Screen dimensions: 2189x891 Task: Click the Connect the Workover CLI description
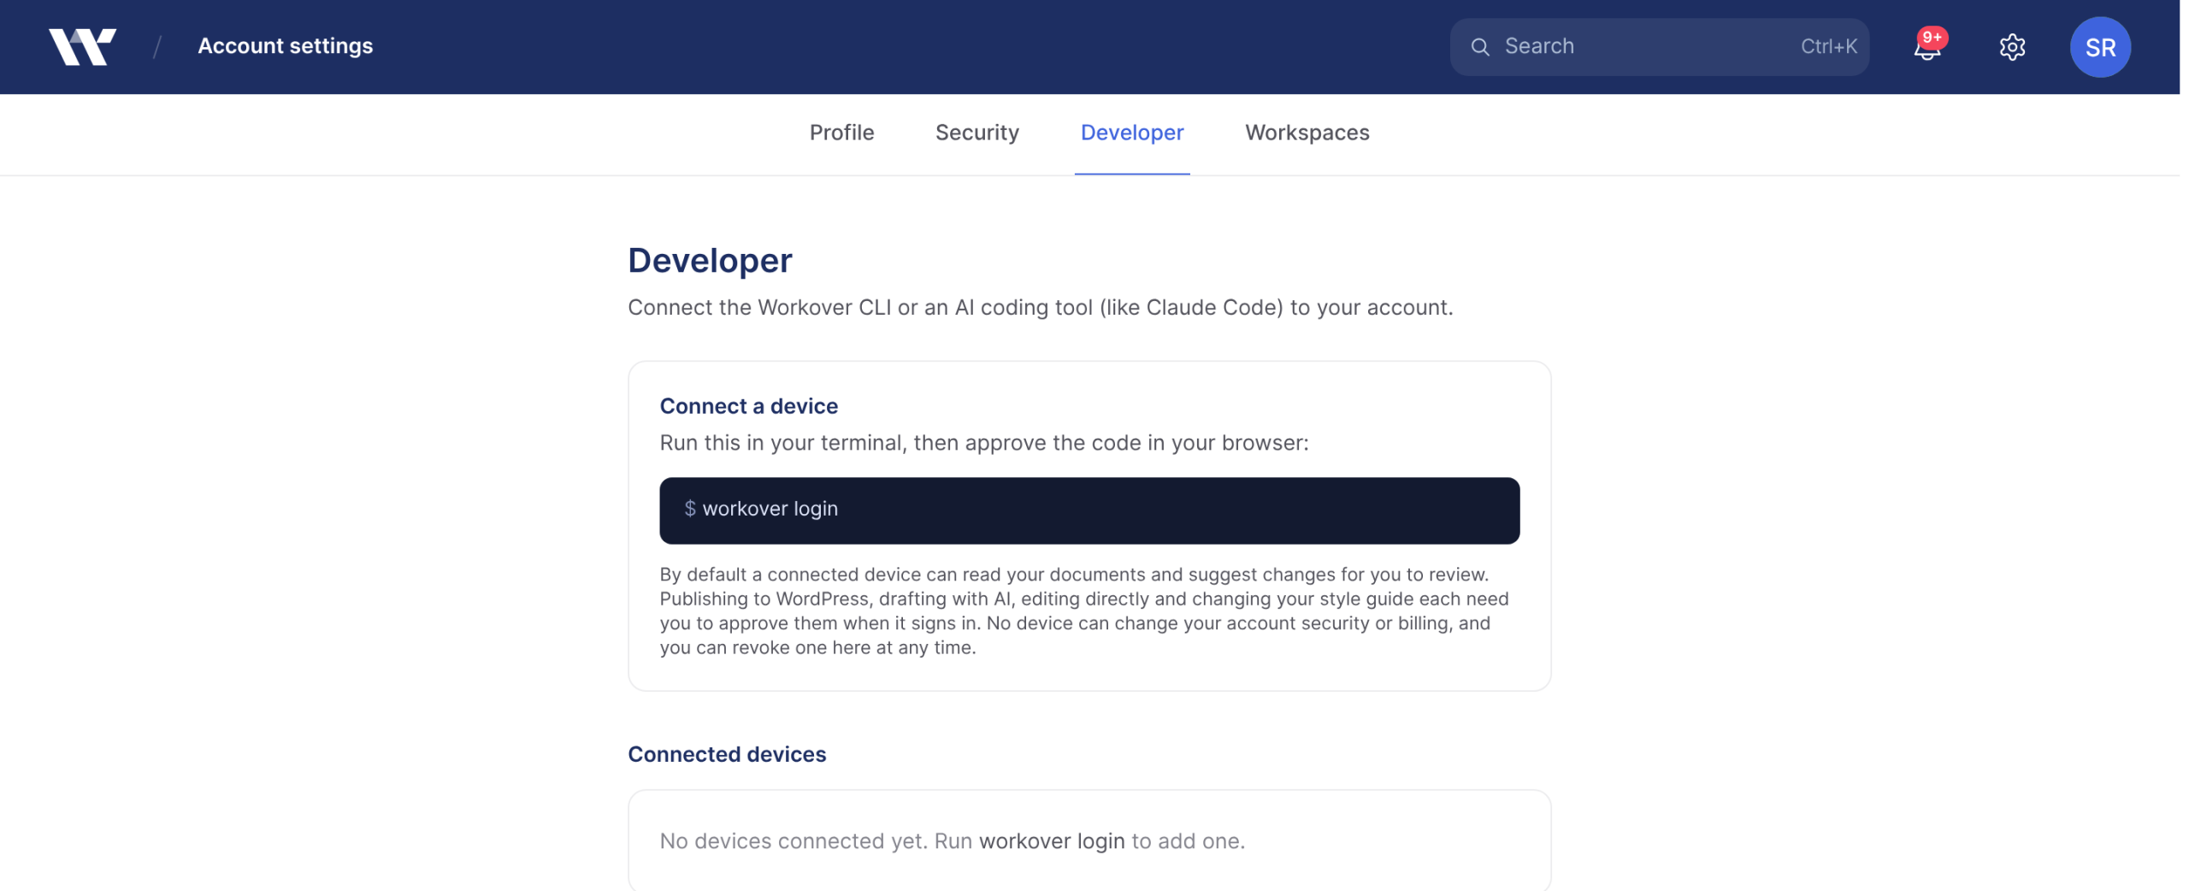pos(1040,308)
